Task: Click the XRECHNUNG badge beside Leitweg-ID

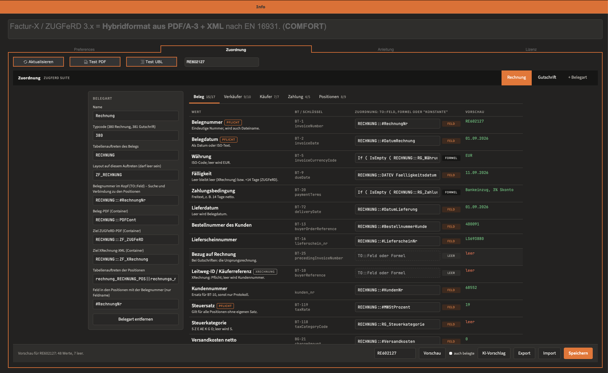Action: click(265, 272)
